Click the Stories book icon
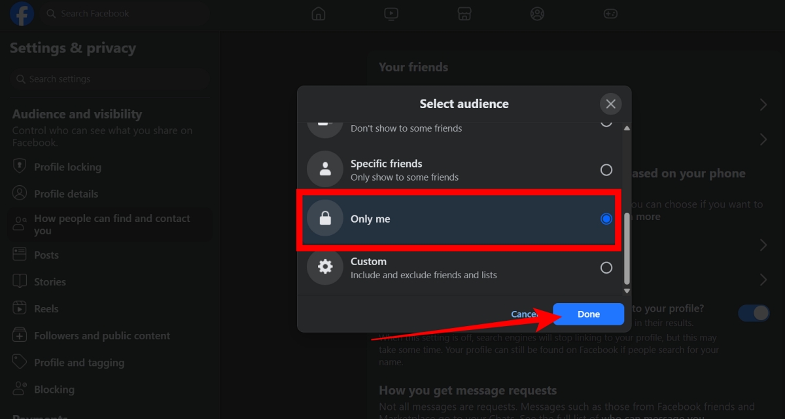Screen dimensions: 785x419 click(20, 282)
